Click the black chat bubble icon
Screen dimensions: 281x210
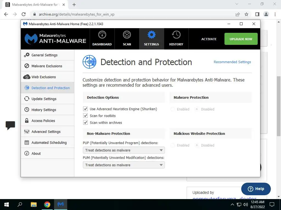(x=10, y=125)
